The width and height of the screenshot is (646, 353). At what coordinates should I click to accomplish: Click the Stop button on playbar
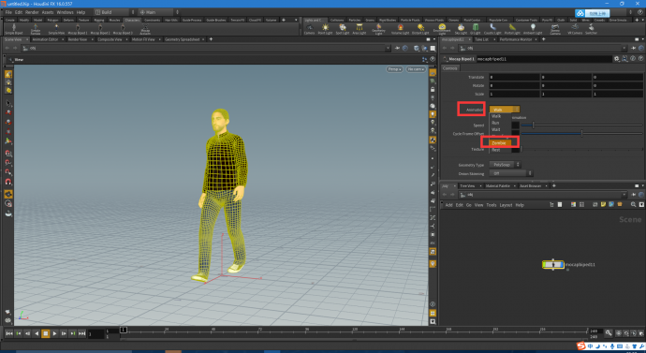point(46,333)
